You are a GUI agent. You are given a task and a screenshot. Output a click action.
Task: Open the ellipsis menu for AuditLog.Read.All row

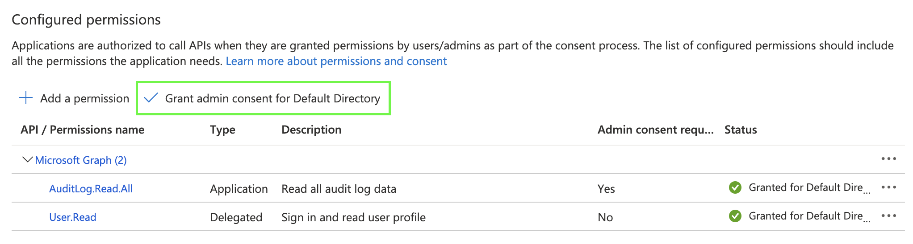click(888, 187)
